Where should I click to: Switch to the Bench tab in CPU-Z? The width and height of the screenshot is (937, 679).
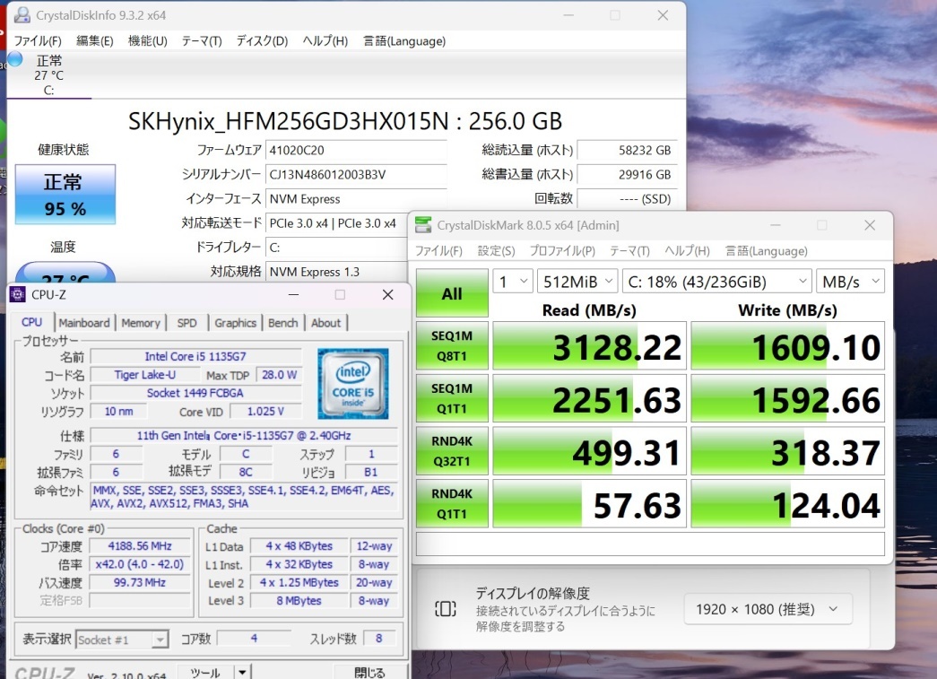[x=282, y=323]
